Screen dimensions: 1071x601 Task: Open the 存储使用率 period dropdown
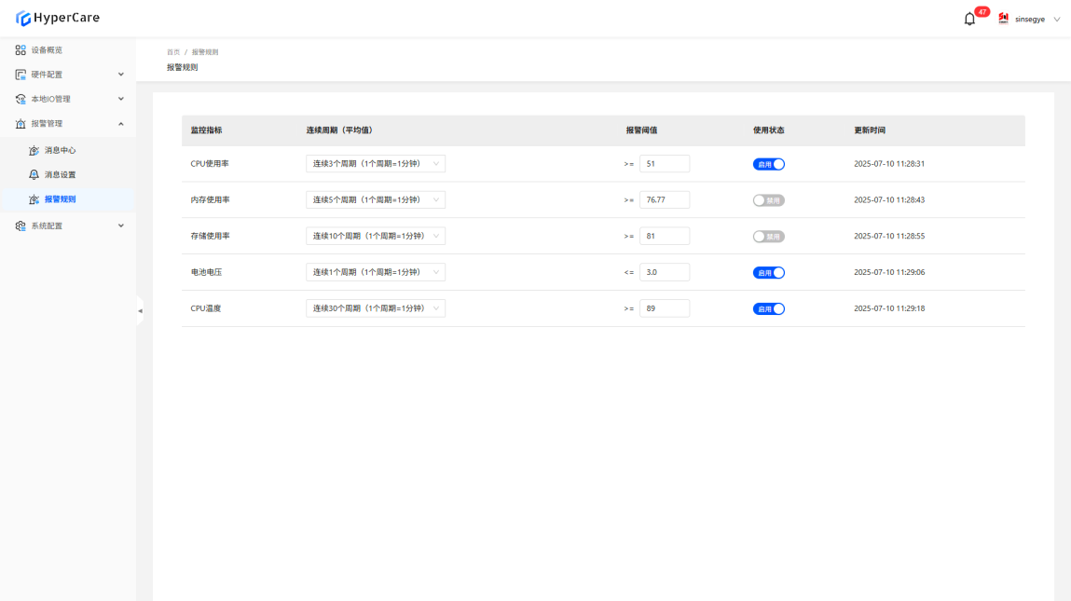tap(376, 237)
